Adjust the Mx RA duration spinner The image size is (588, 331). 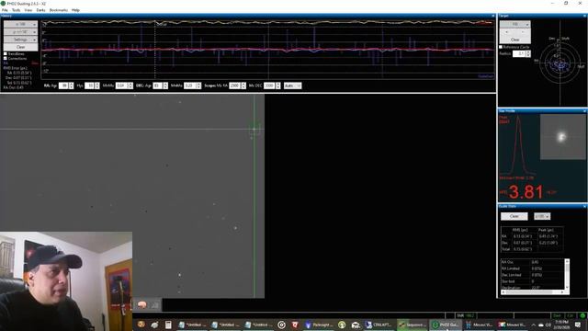(x=243, y=86)
